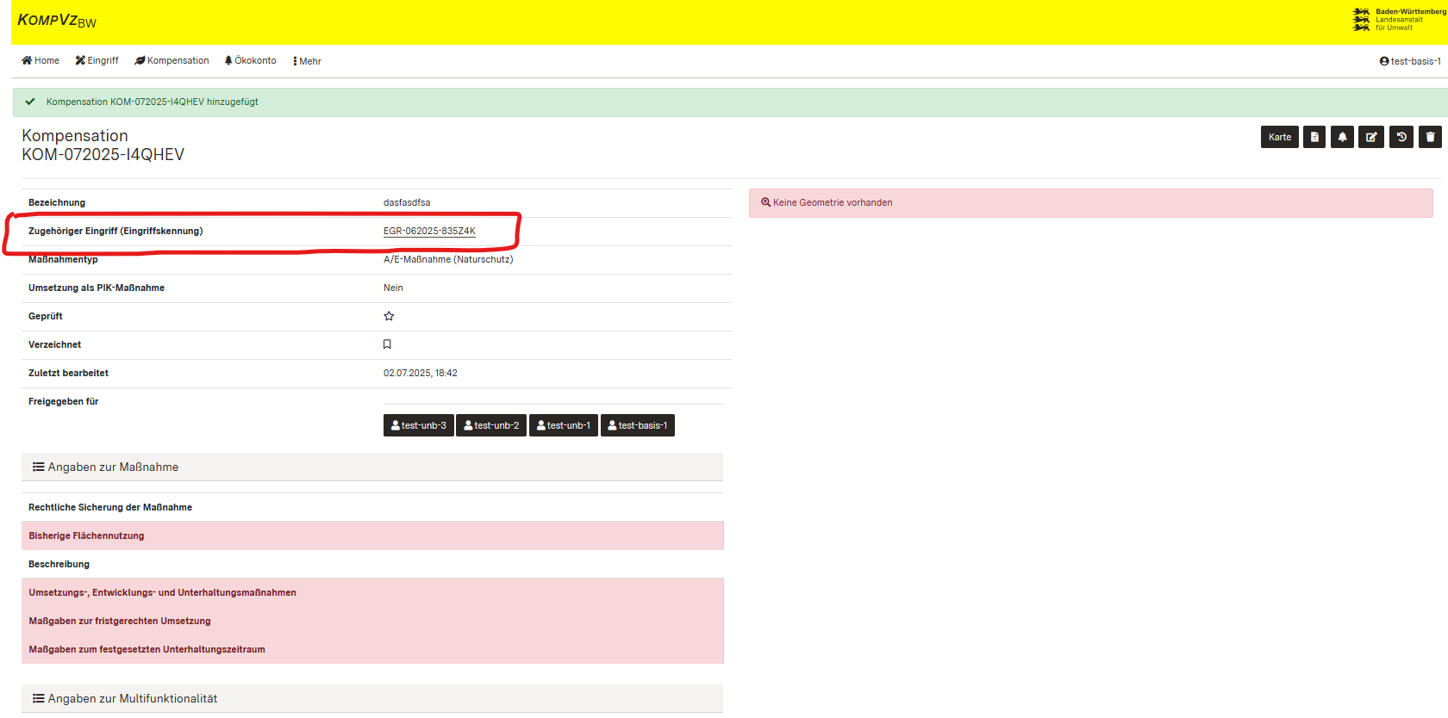
Task: Click the test-unb-2 user badge
Action: click(x=491, y=425)
